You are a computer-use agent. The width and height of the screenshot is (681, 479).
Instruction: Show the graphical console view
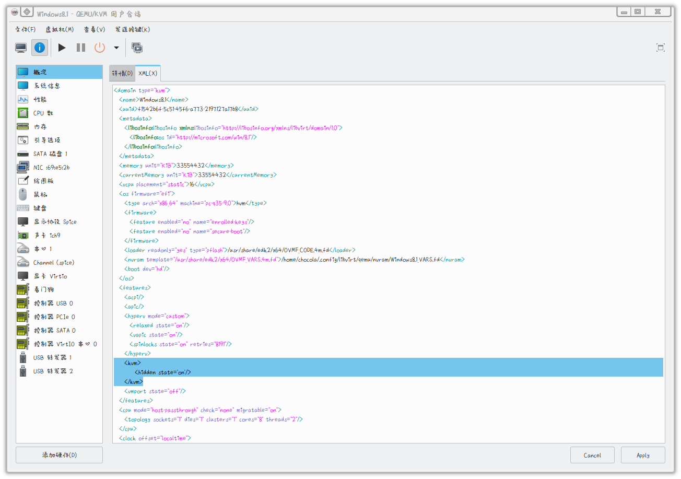click(x=21, y=48)
